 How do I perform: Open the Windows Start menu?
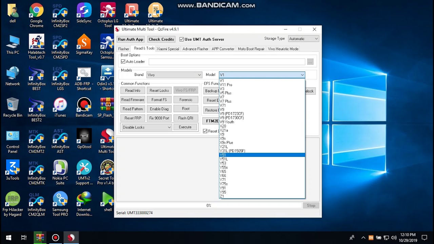[8, 238]
